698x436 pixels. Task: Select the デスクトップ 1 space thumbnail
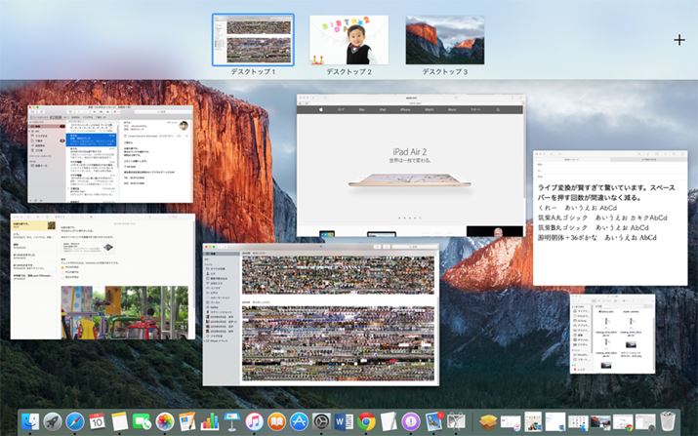(253, 40)
